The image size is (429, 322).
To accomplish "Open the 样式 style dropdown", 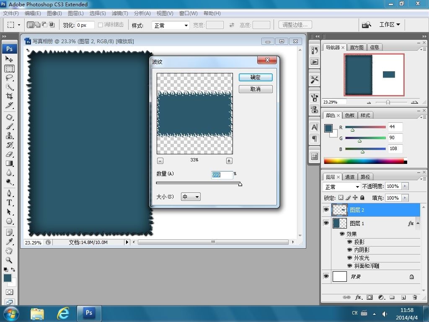I will (171, 26).
